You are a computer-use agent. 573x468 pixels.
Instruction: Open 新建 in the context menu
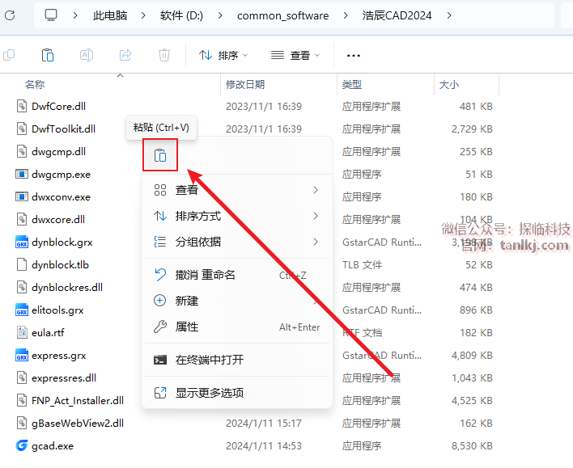click(237, 301)
